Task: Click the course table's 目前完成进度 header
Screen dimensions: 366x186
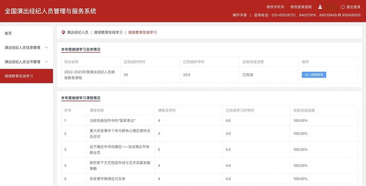Action: (x=304, y=110)
